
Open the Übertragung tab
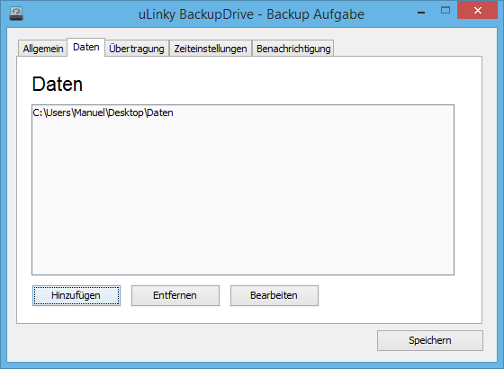pos(137,49)
